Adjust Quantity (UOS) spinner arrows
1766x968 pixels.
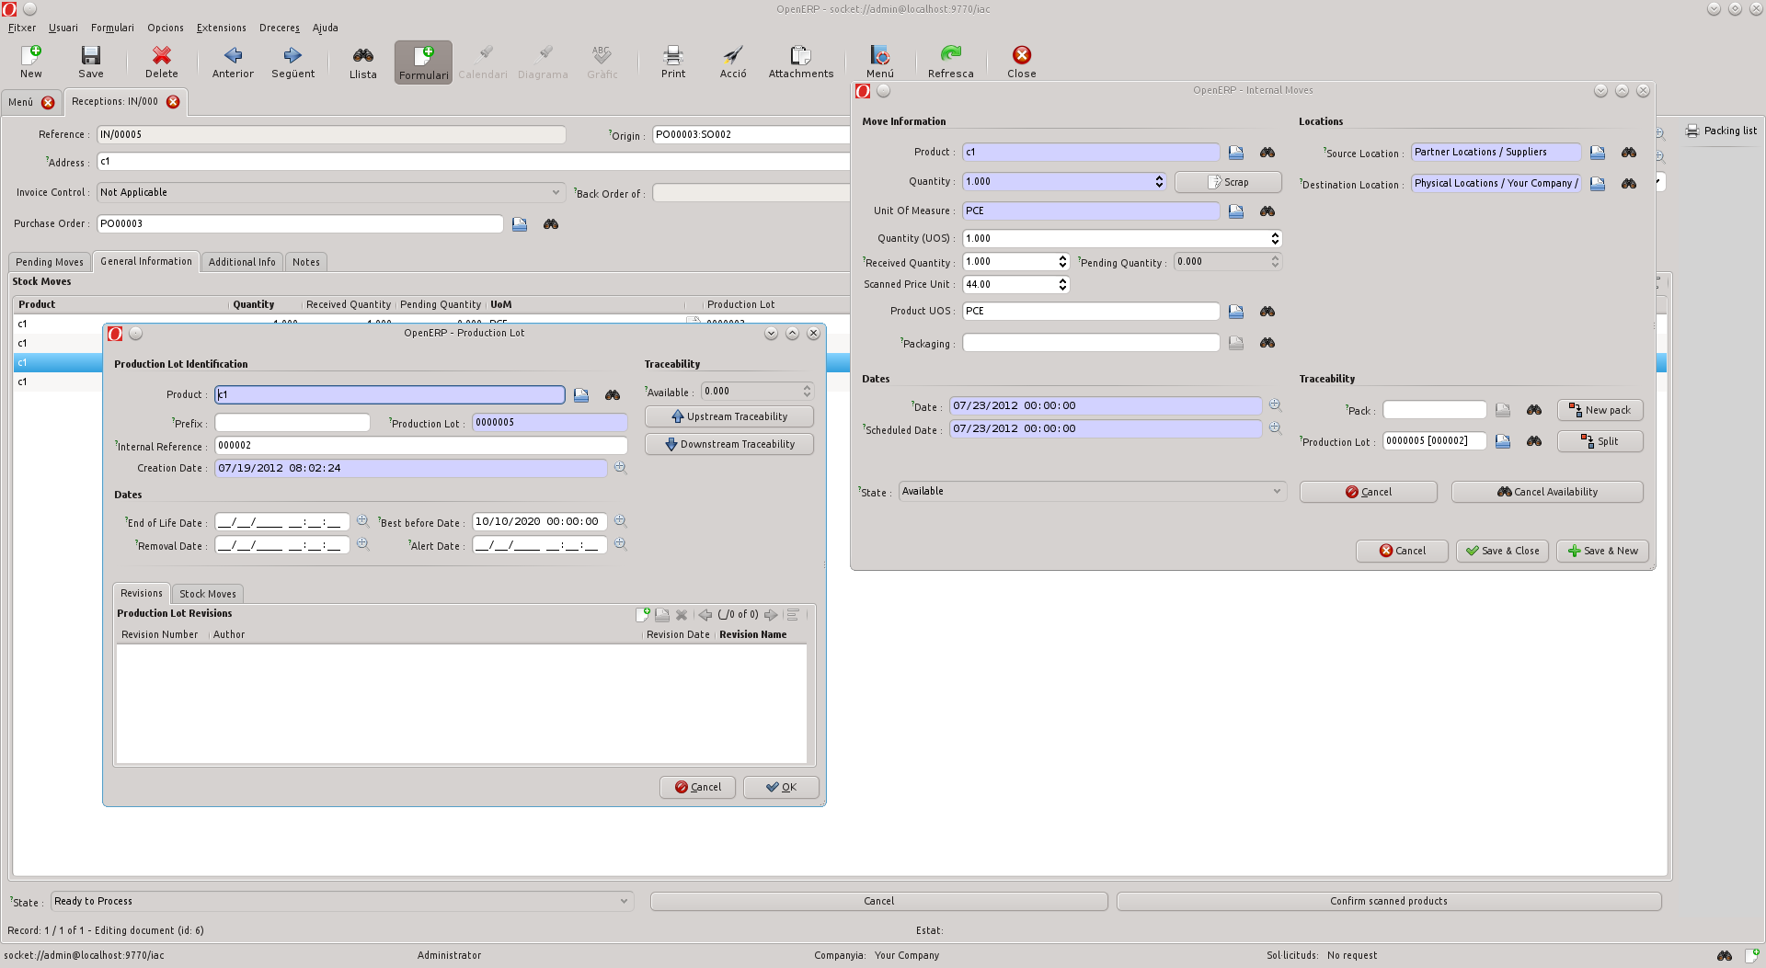pyautogui.click(x=1275, y=239)
